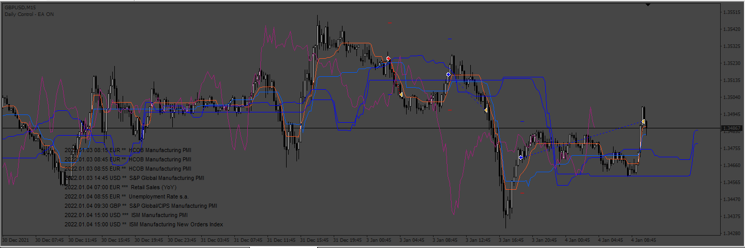Click the yellow close arrow near 3 Jan 02:45
The height and width of the screenshot is (248, 745).
coord(401,94)
